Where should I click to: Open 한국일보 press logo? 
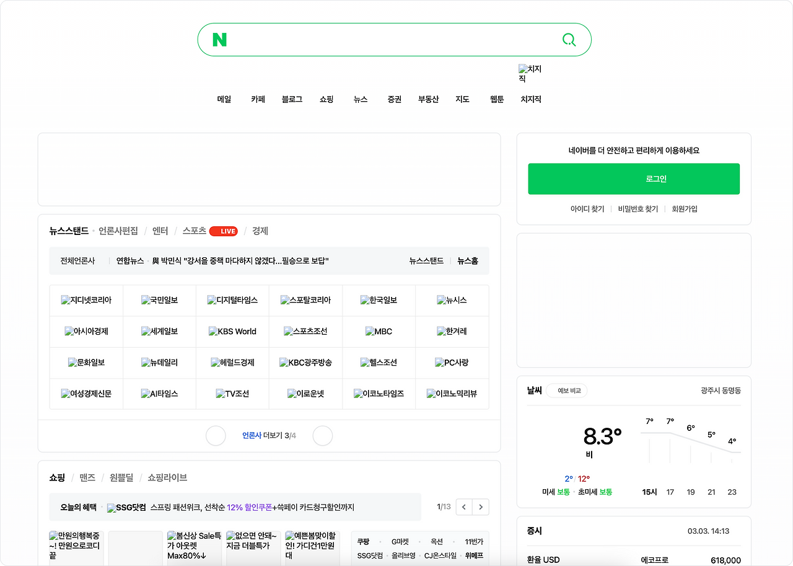click(379, 300)
